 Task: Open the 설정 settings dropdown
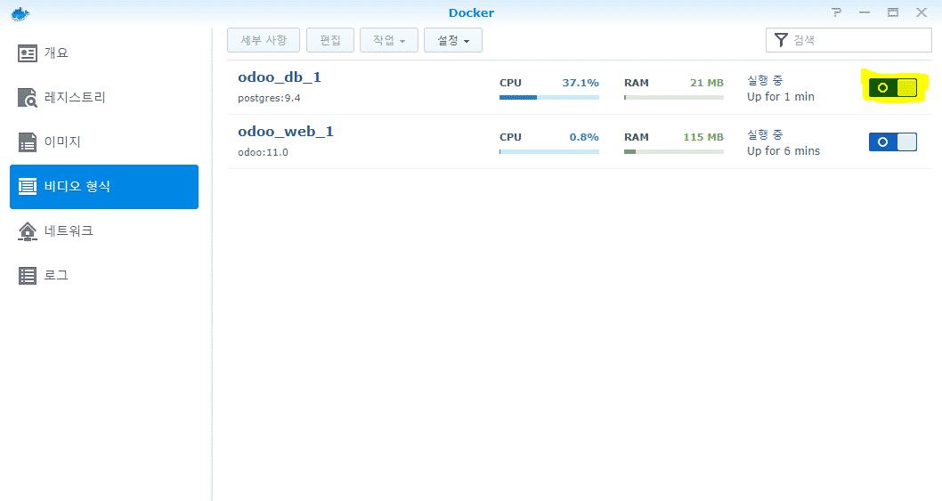[x=453, y=40]
